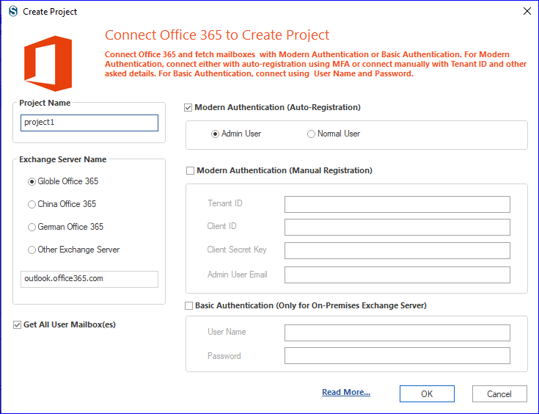Confirm with the OK button
539x414 pixels.
tap(427, 393)
